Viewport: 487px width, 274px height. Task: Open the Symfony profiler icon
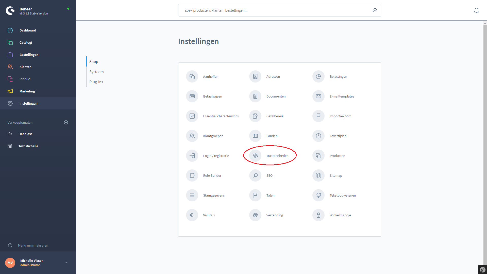click(x=482, y=269)
